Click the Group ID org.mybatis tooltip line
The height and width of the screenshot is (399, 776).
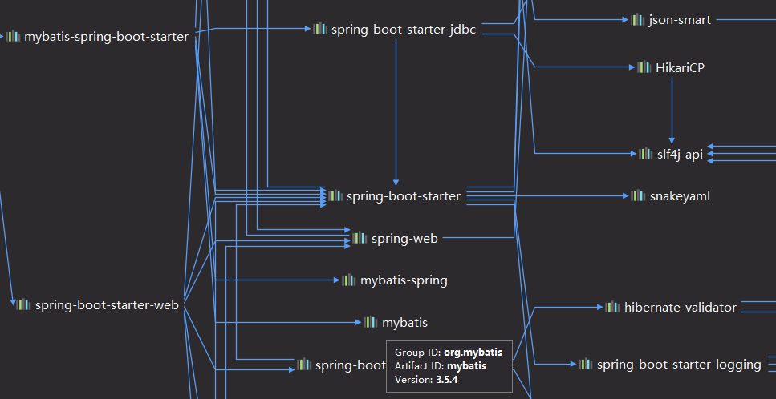(449, 352)
